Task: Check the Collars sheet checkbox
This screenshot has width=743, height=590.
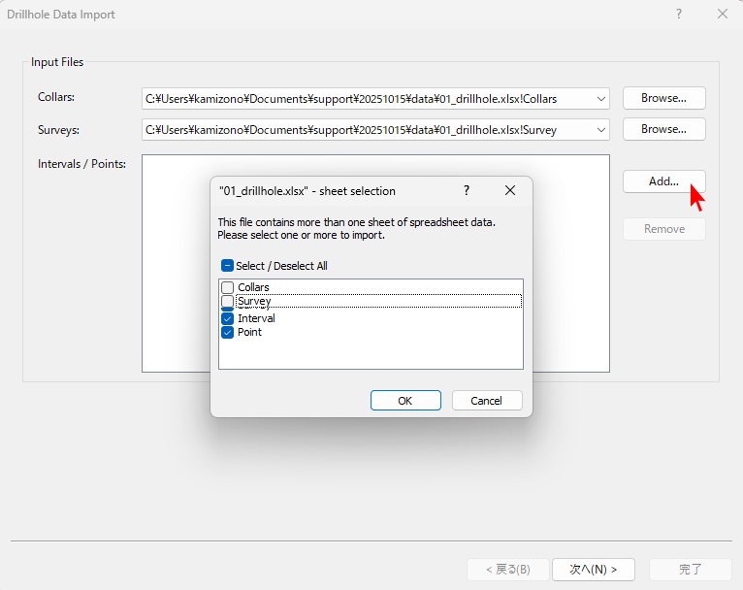Action: coord(228,287)
